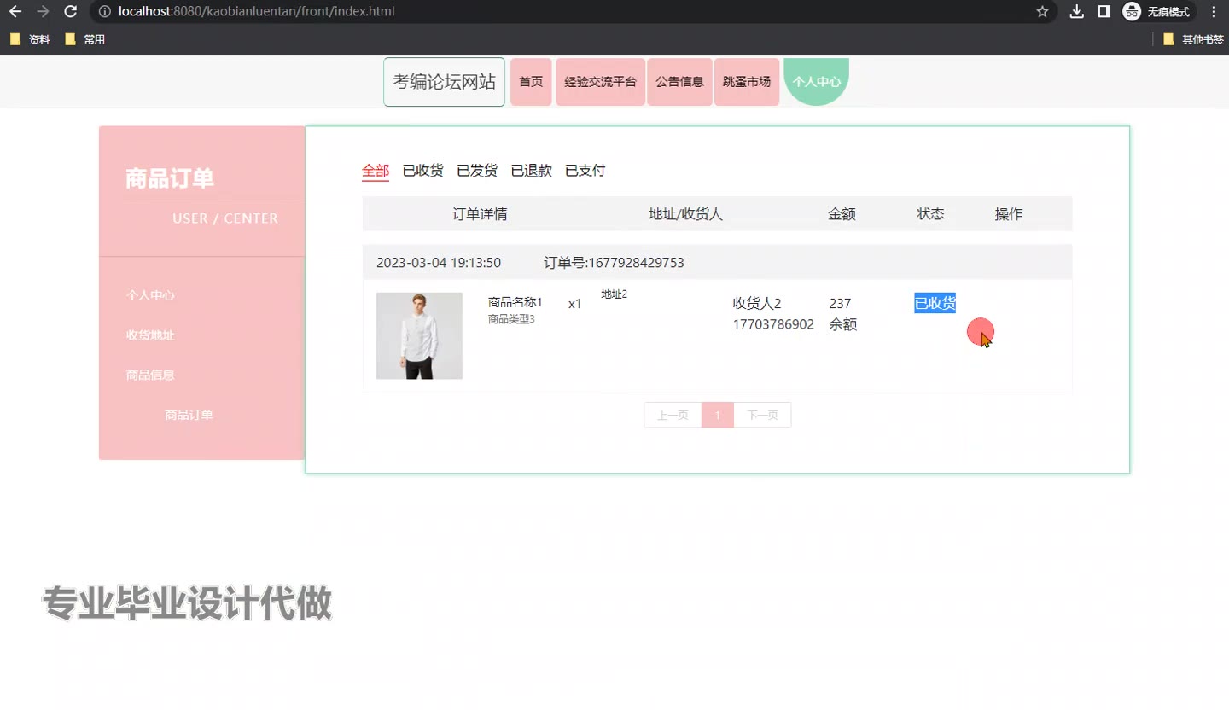
Task: Click the highlighted 已收货 order status
Action: [x=935, y=303]
